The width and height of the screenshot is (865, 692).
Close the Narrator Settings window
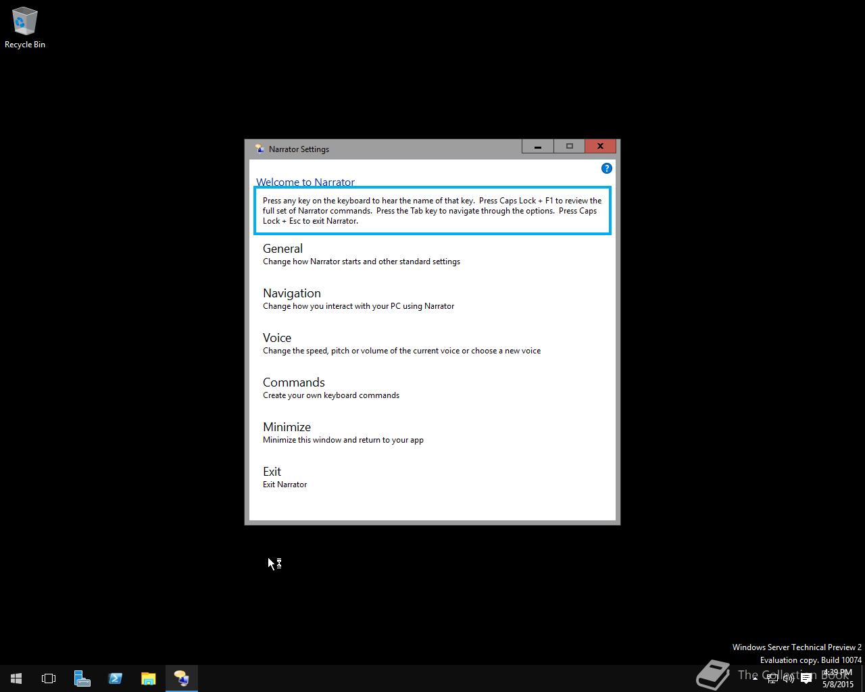click(600, 147)
